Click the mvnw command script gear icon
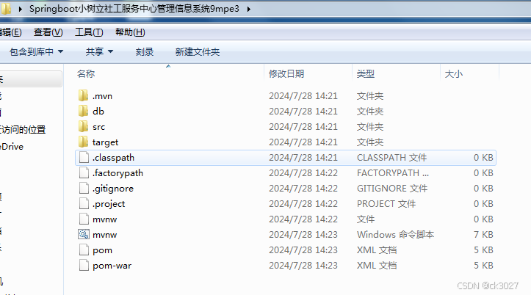Viewport: 531px width, 295px height. click(84, 234)
